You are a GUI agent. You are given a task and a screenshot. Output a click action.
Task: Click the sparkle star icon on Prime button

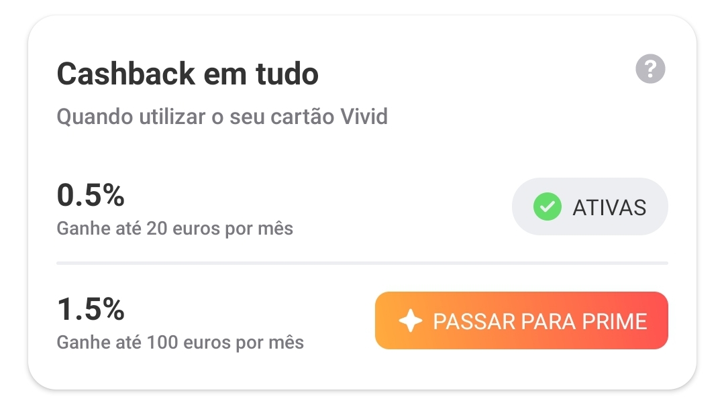pos(410,321)
